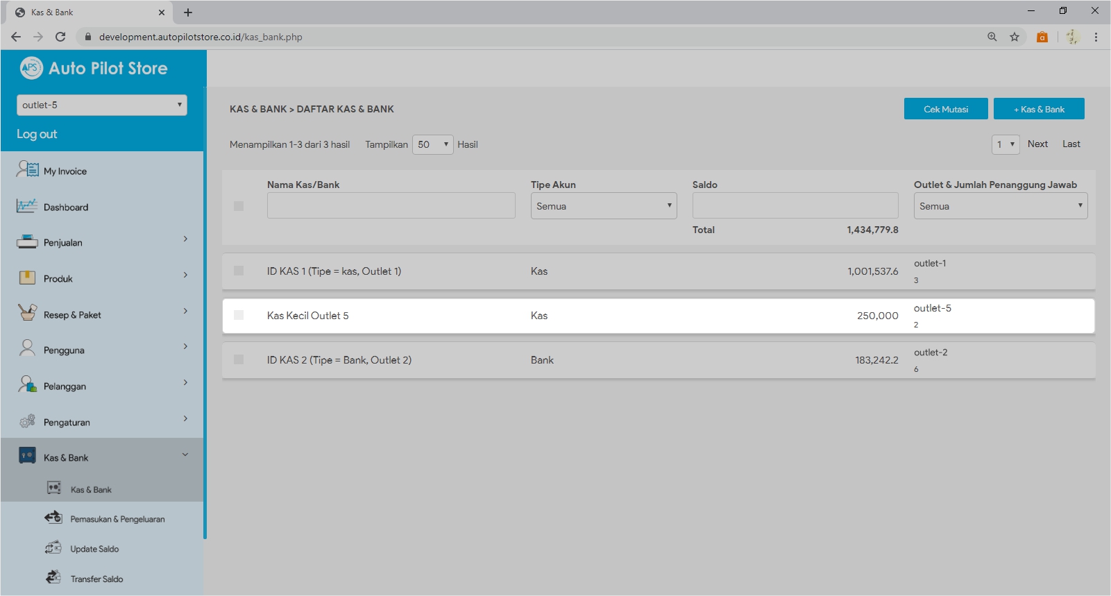Screen dimensions: 1111x596
Task: Select the Pengguna menu item
Action: pos(64,350)
